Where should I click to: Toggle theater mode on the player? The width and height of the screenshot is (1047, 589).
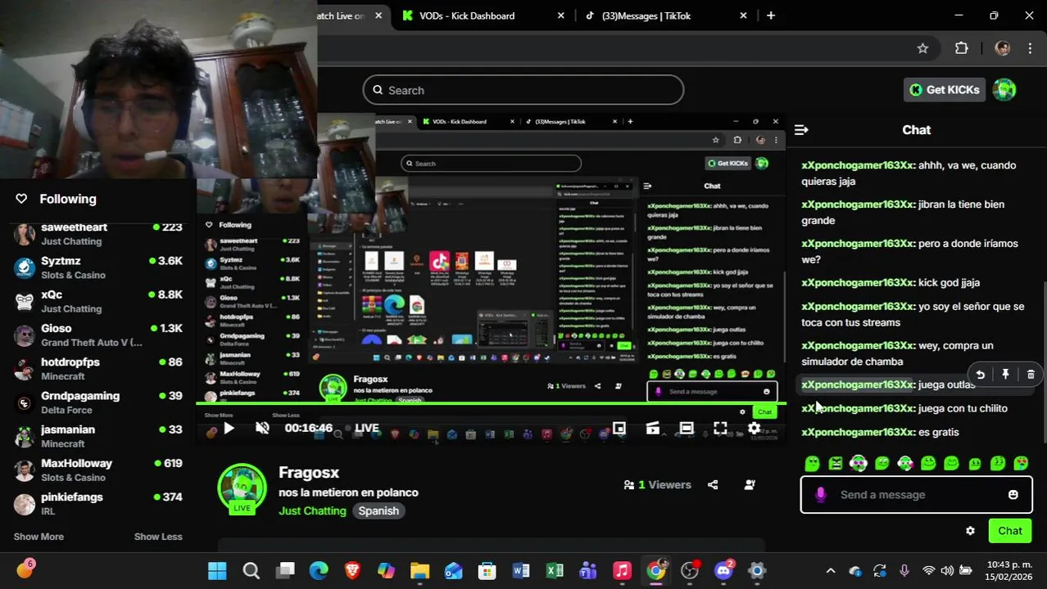[687, 428]
